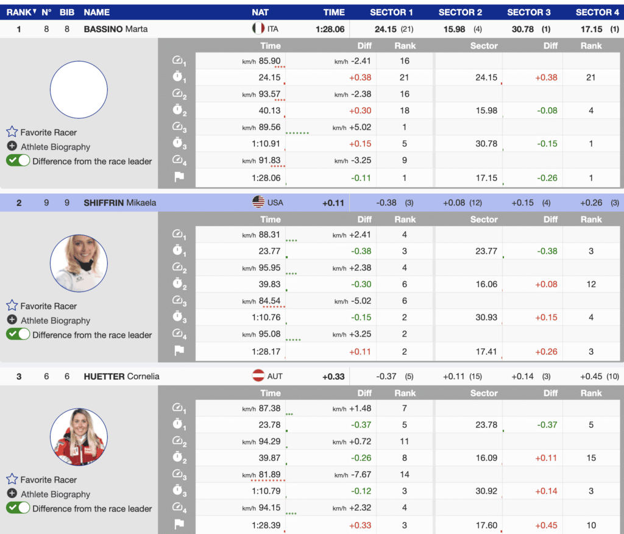Viewport: 624px width, 534px height.
Task: Expand Bassino's Athlete Biography plus icon
Action: tap(12, 147)
